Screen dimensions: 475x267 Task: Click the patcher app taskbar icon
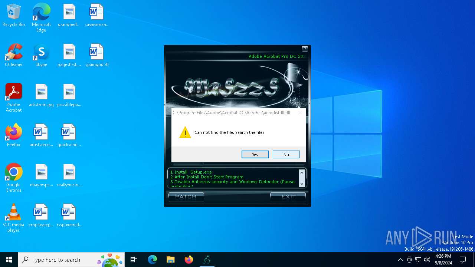[207, 260]
